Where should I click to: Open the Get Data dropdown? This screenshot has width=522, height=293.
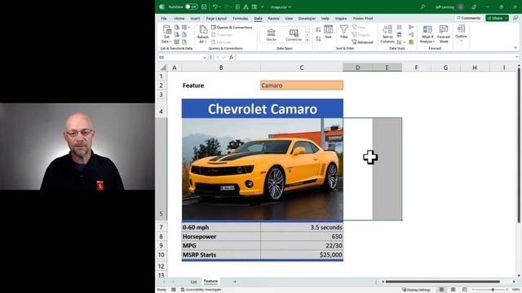pos(166,34)
